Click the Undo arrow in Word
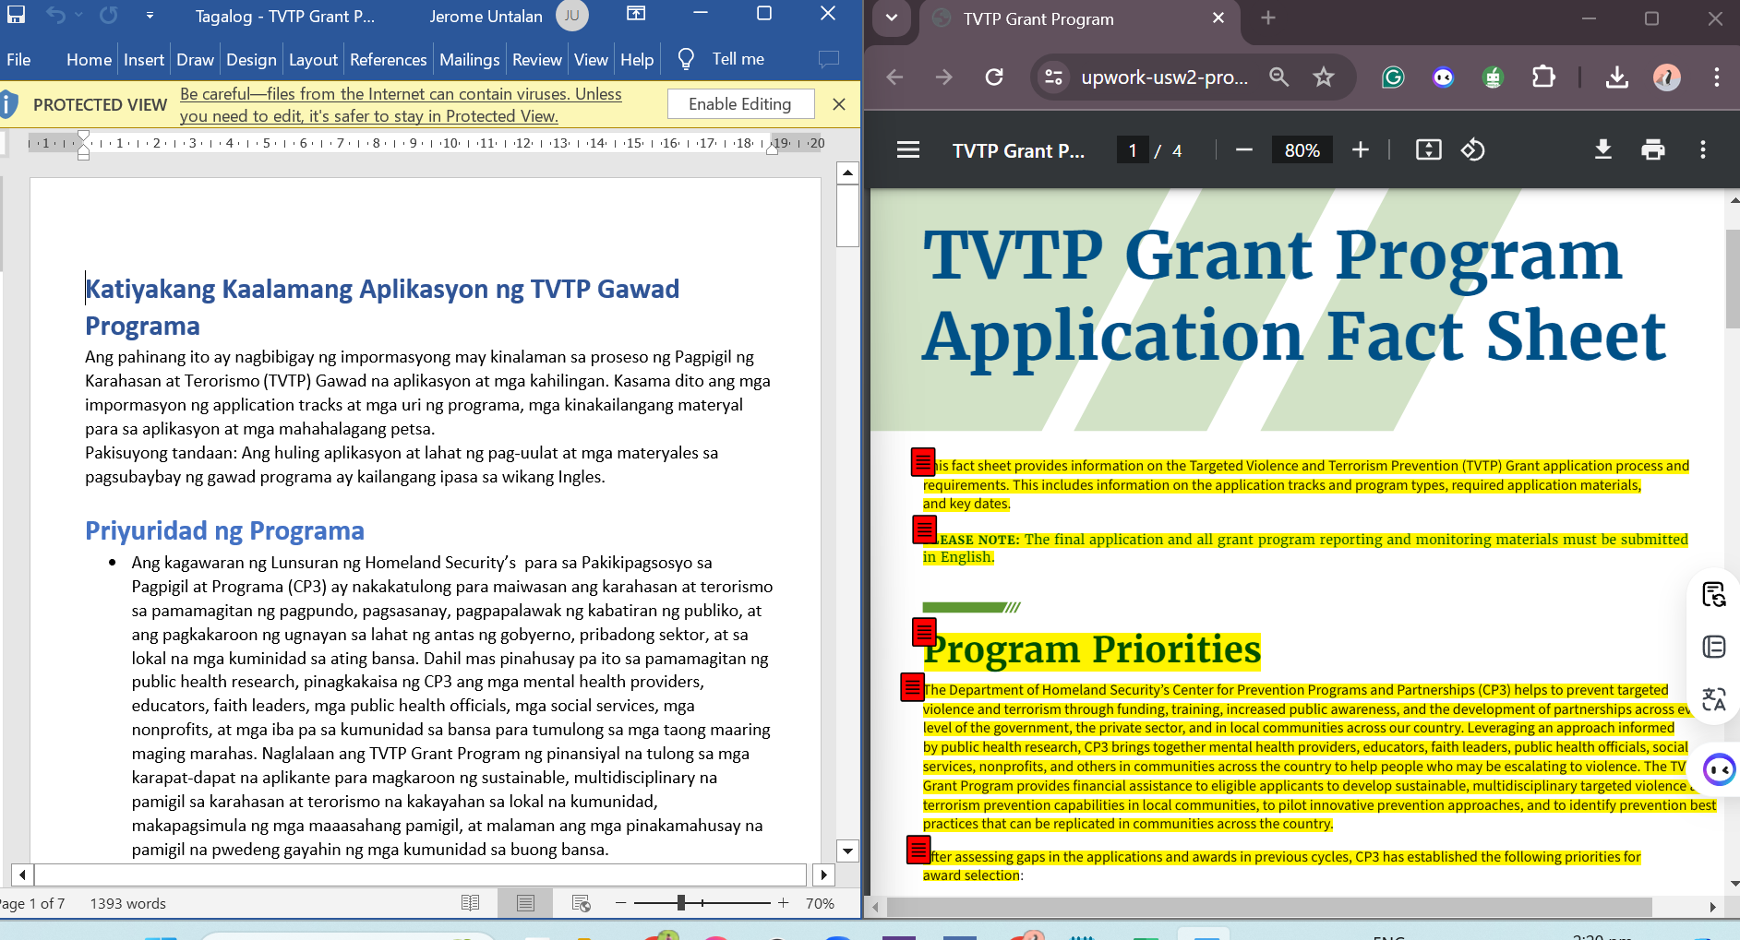 coord(55,15)
